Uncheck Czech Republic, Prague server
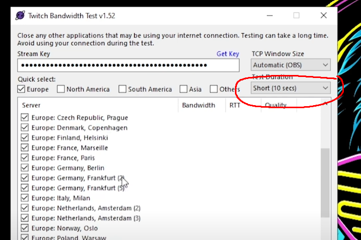The height and width of the screenshot is (240, 361). point(25,117)
